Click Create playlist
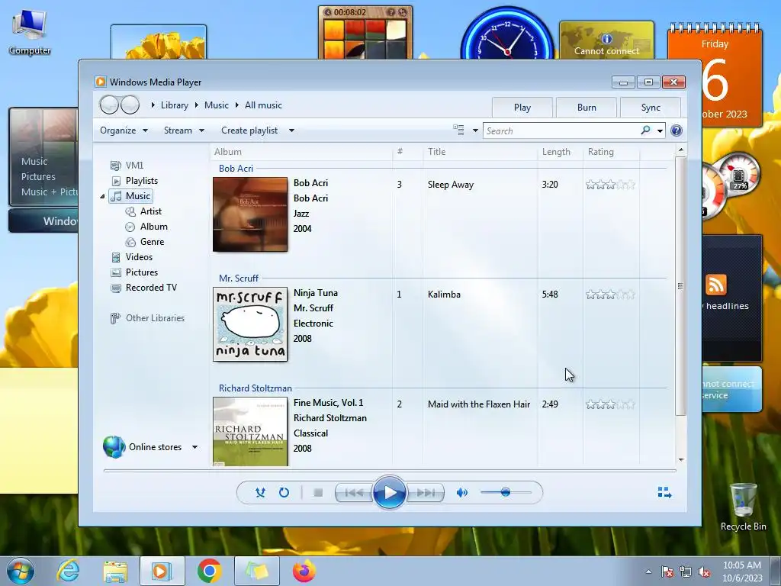This screenshot has width=781, height=586. tap(249, 130)
